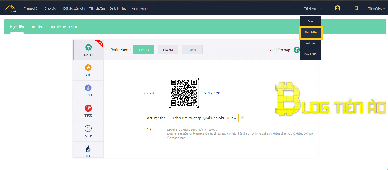This screenshot has width=388, height=170.
Task: Click the deposit QR code image
Action: pyautogui.click(x=184, y=93)
